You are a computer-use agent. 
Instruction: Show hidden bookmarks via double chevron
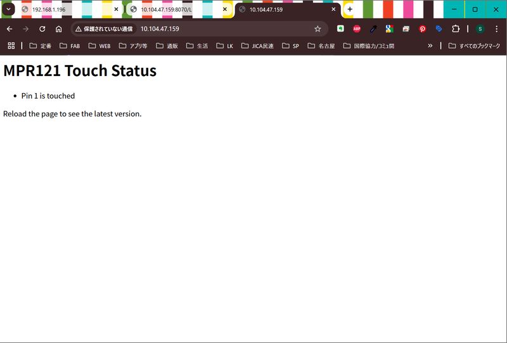430,46
